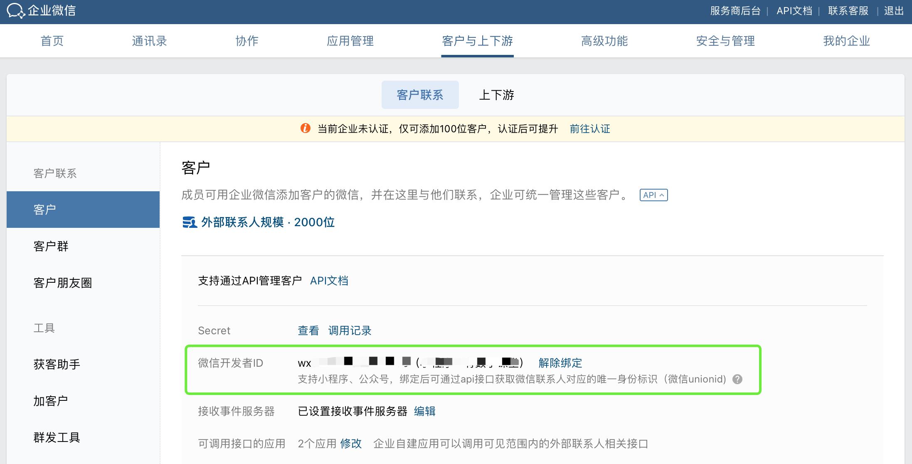Viewport: 912px width, 464px height.
Task: Select the 客户与上下游 tab
Action: tap(477, 41)
